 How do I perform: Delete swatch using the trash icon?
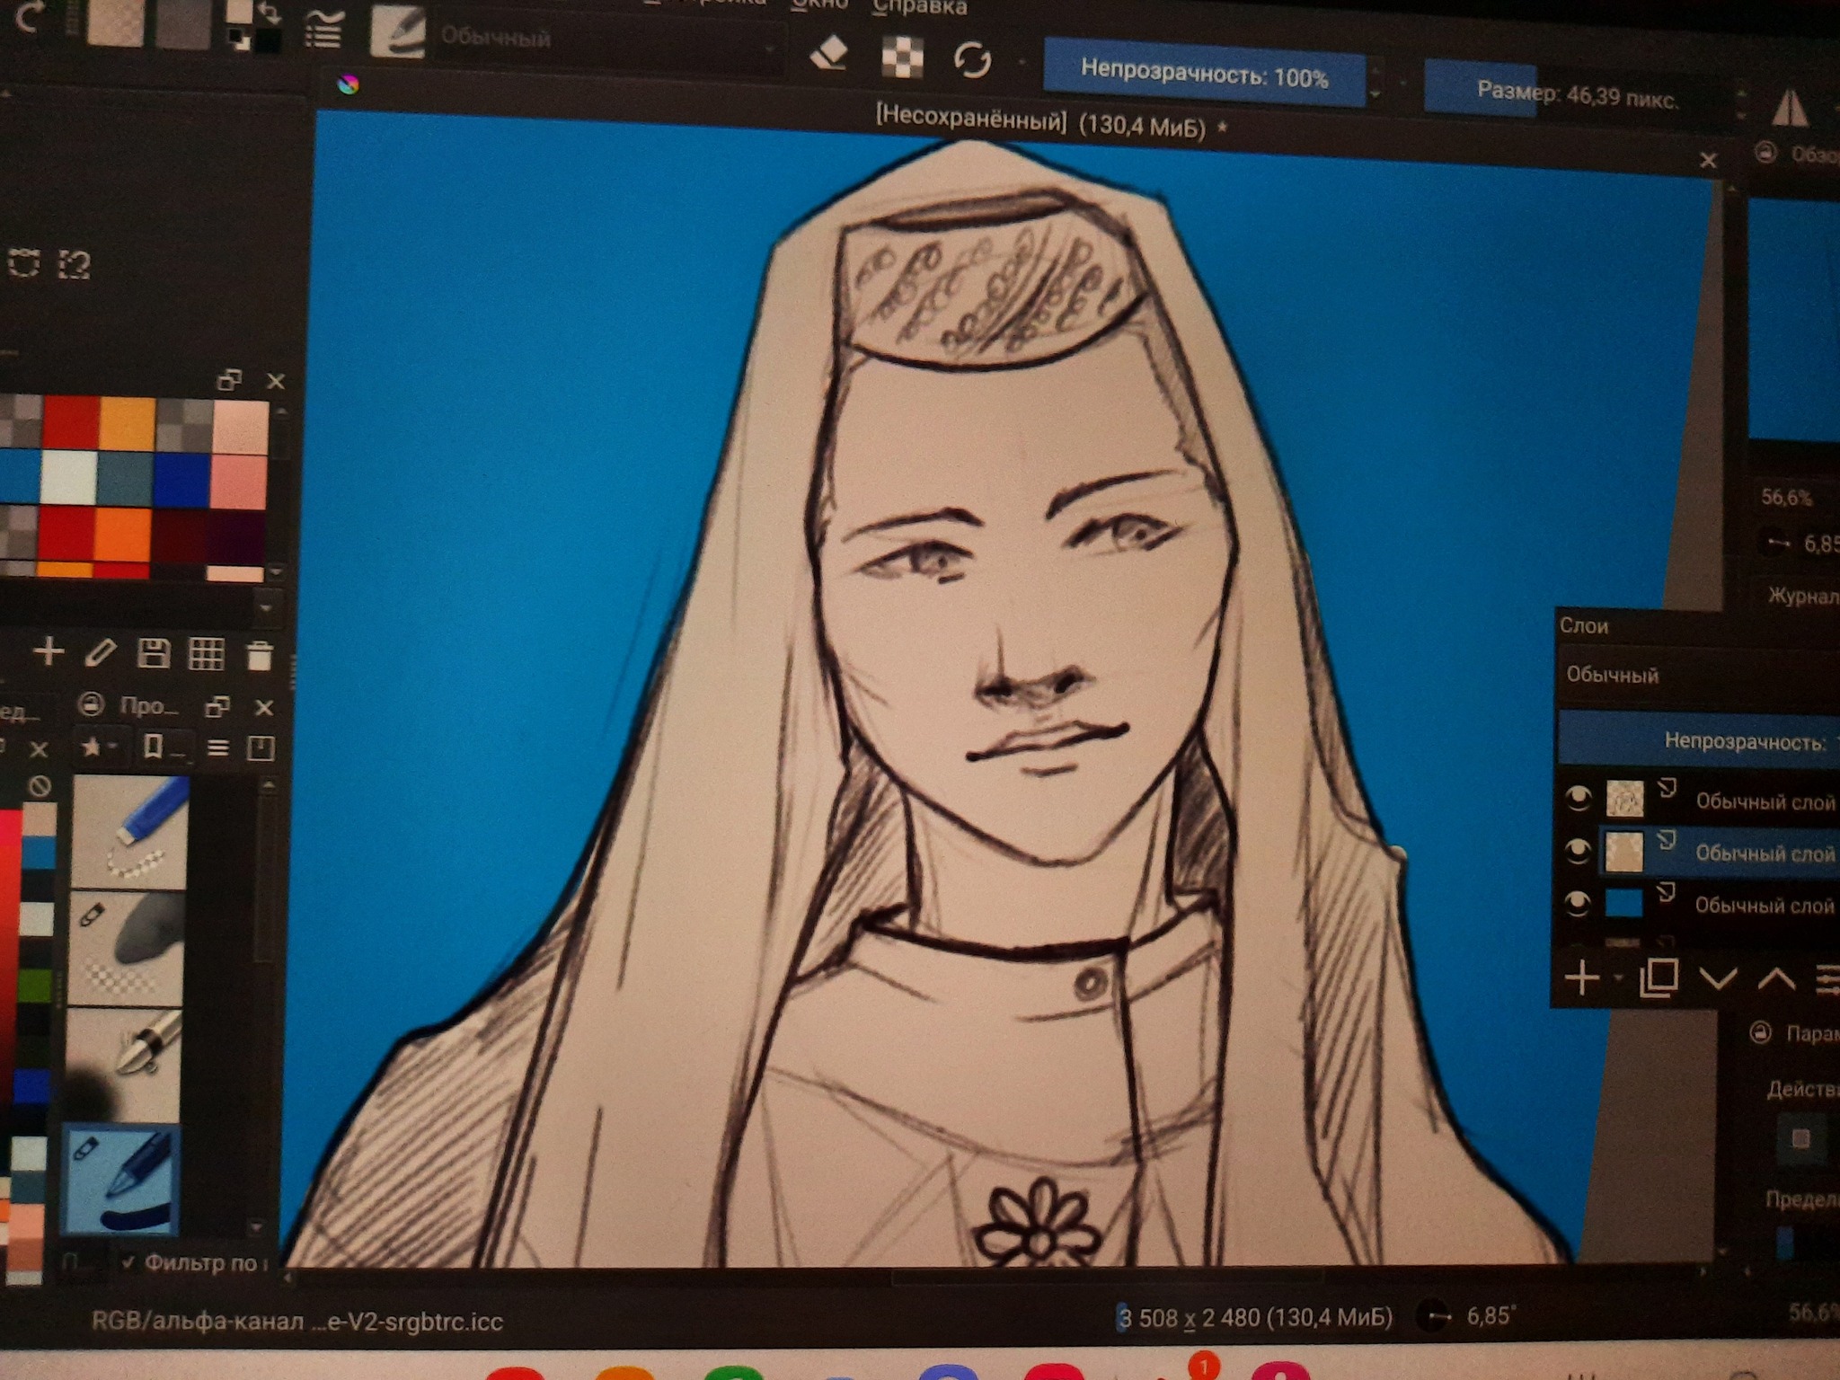(x=259, y=655)
